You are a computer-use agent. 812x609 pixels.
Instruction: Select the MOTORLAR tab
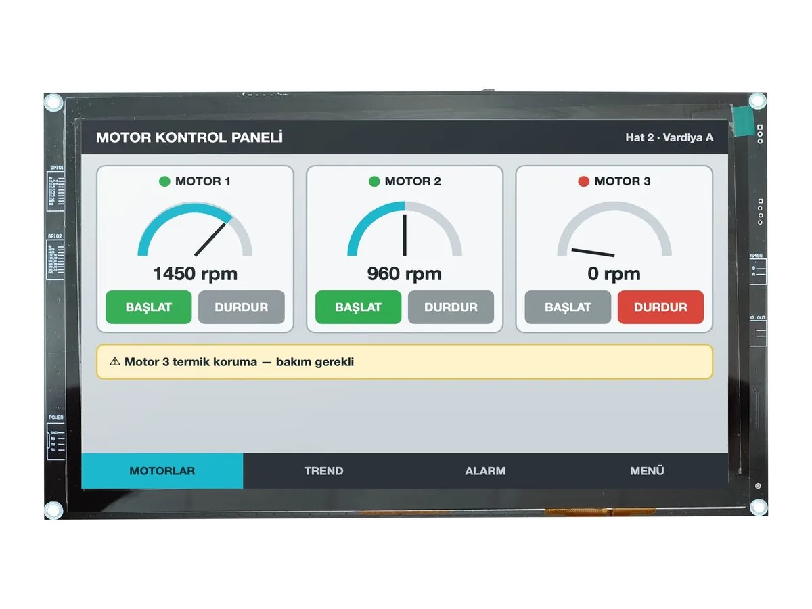(x=162, y=471)
